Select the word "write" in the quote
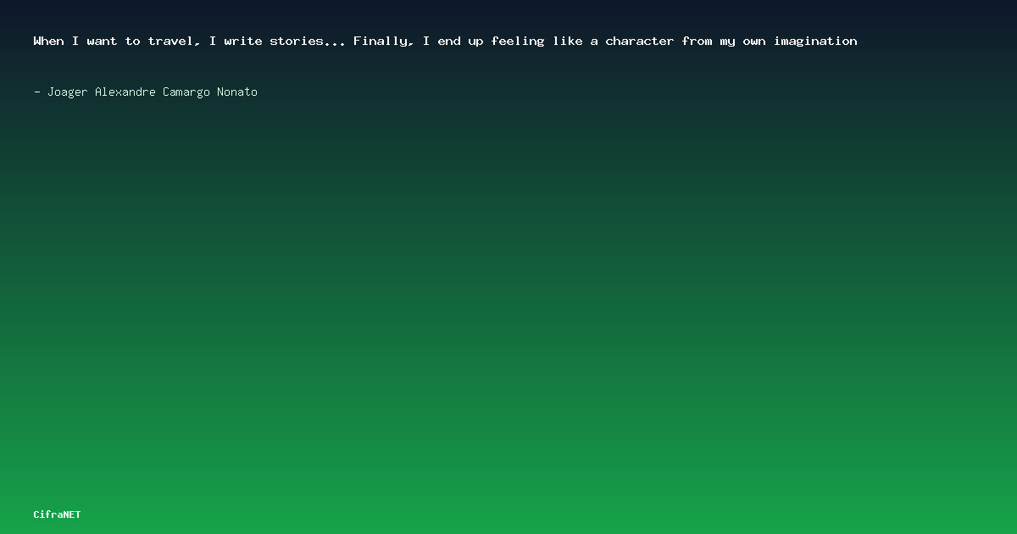The image size is (1017, 534). click(x=243, y=41)
